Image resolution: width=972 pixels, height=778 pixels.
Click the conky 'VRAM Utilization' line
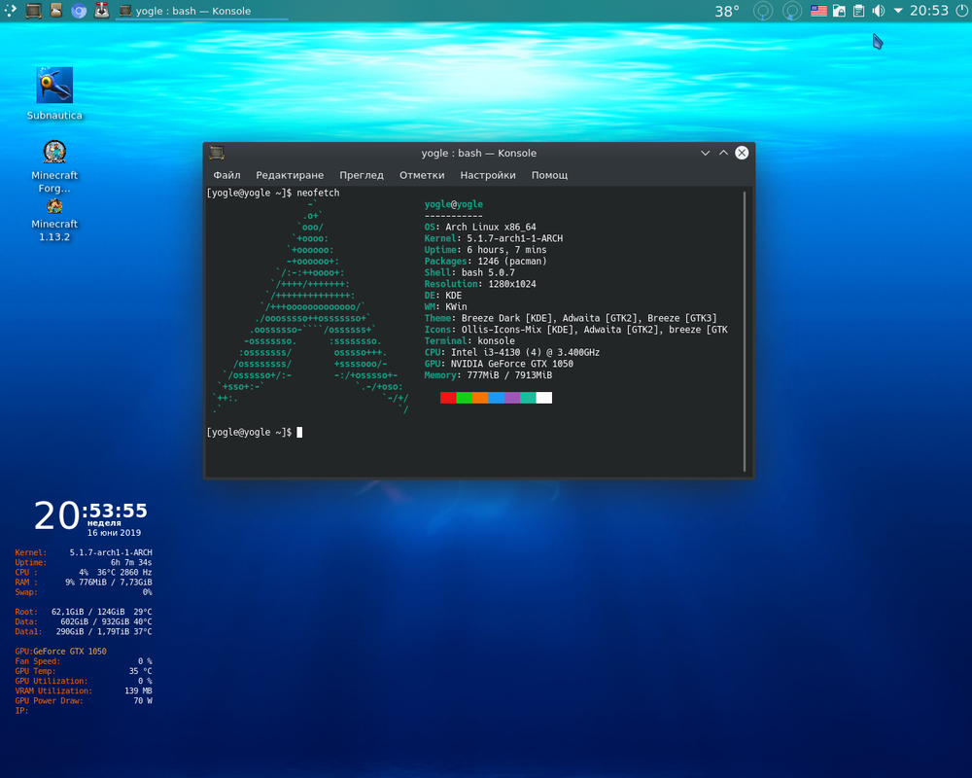pyautogui.click(x=84, y=691)
